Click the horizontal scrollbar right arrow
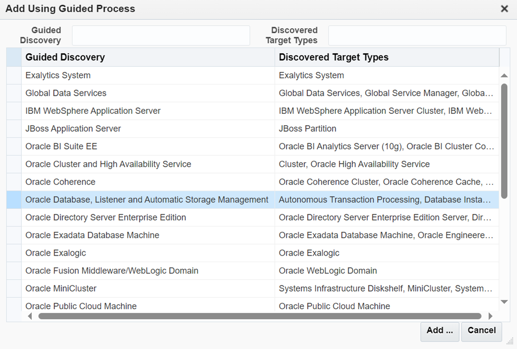Viewport: 517px width, 349px height. point(490,316)
